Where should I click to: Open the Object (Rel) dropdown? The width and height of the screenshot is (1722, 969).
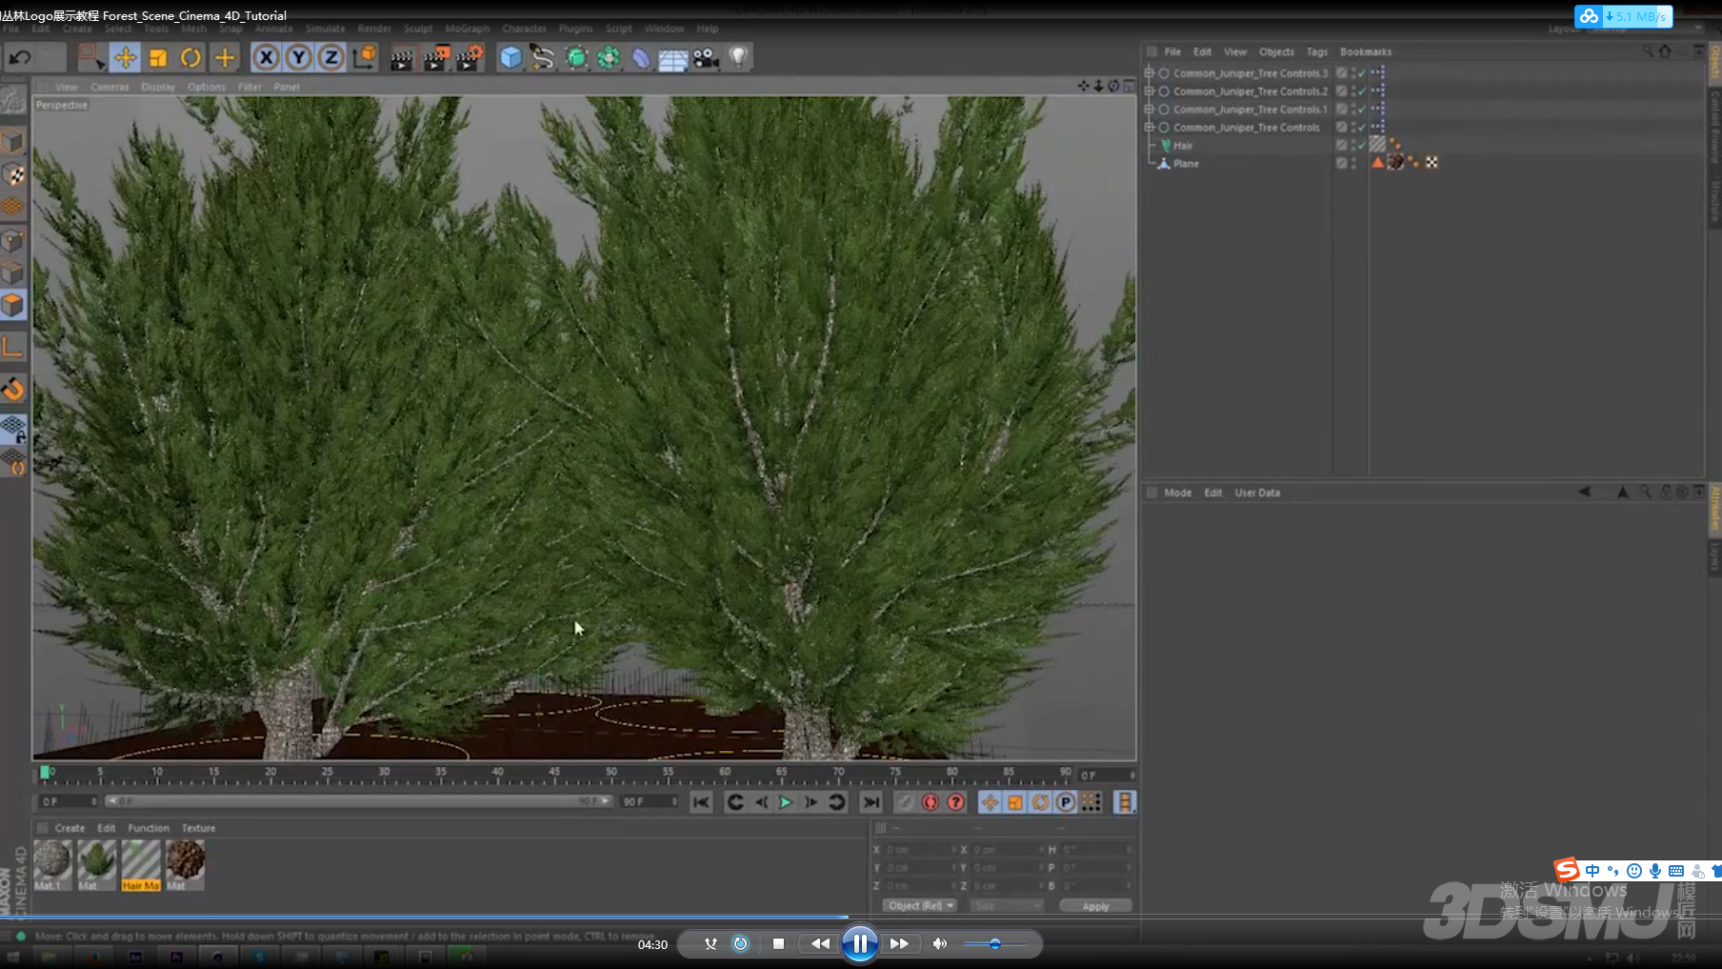(920, 905)
